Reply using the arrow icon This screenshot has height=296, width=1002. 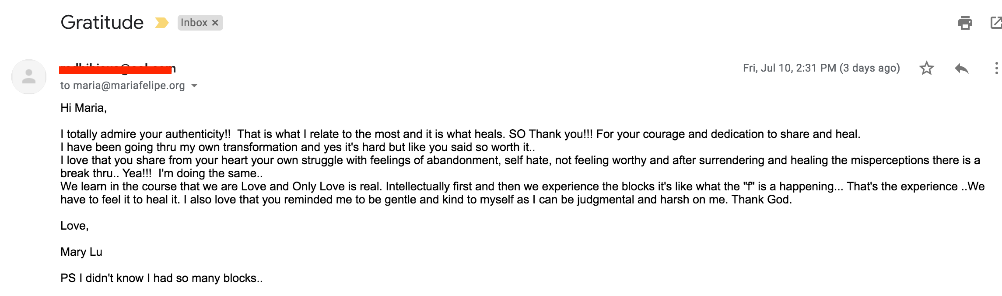coord(962,68)
